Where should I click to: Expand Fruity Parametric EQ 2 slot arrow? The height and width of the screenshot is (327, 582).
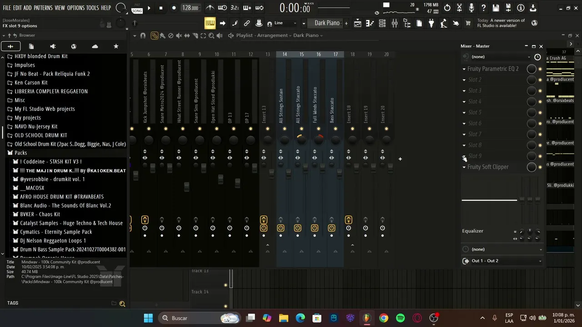[x=464, y=69]
